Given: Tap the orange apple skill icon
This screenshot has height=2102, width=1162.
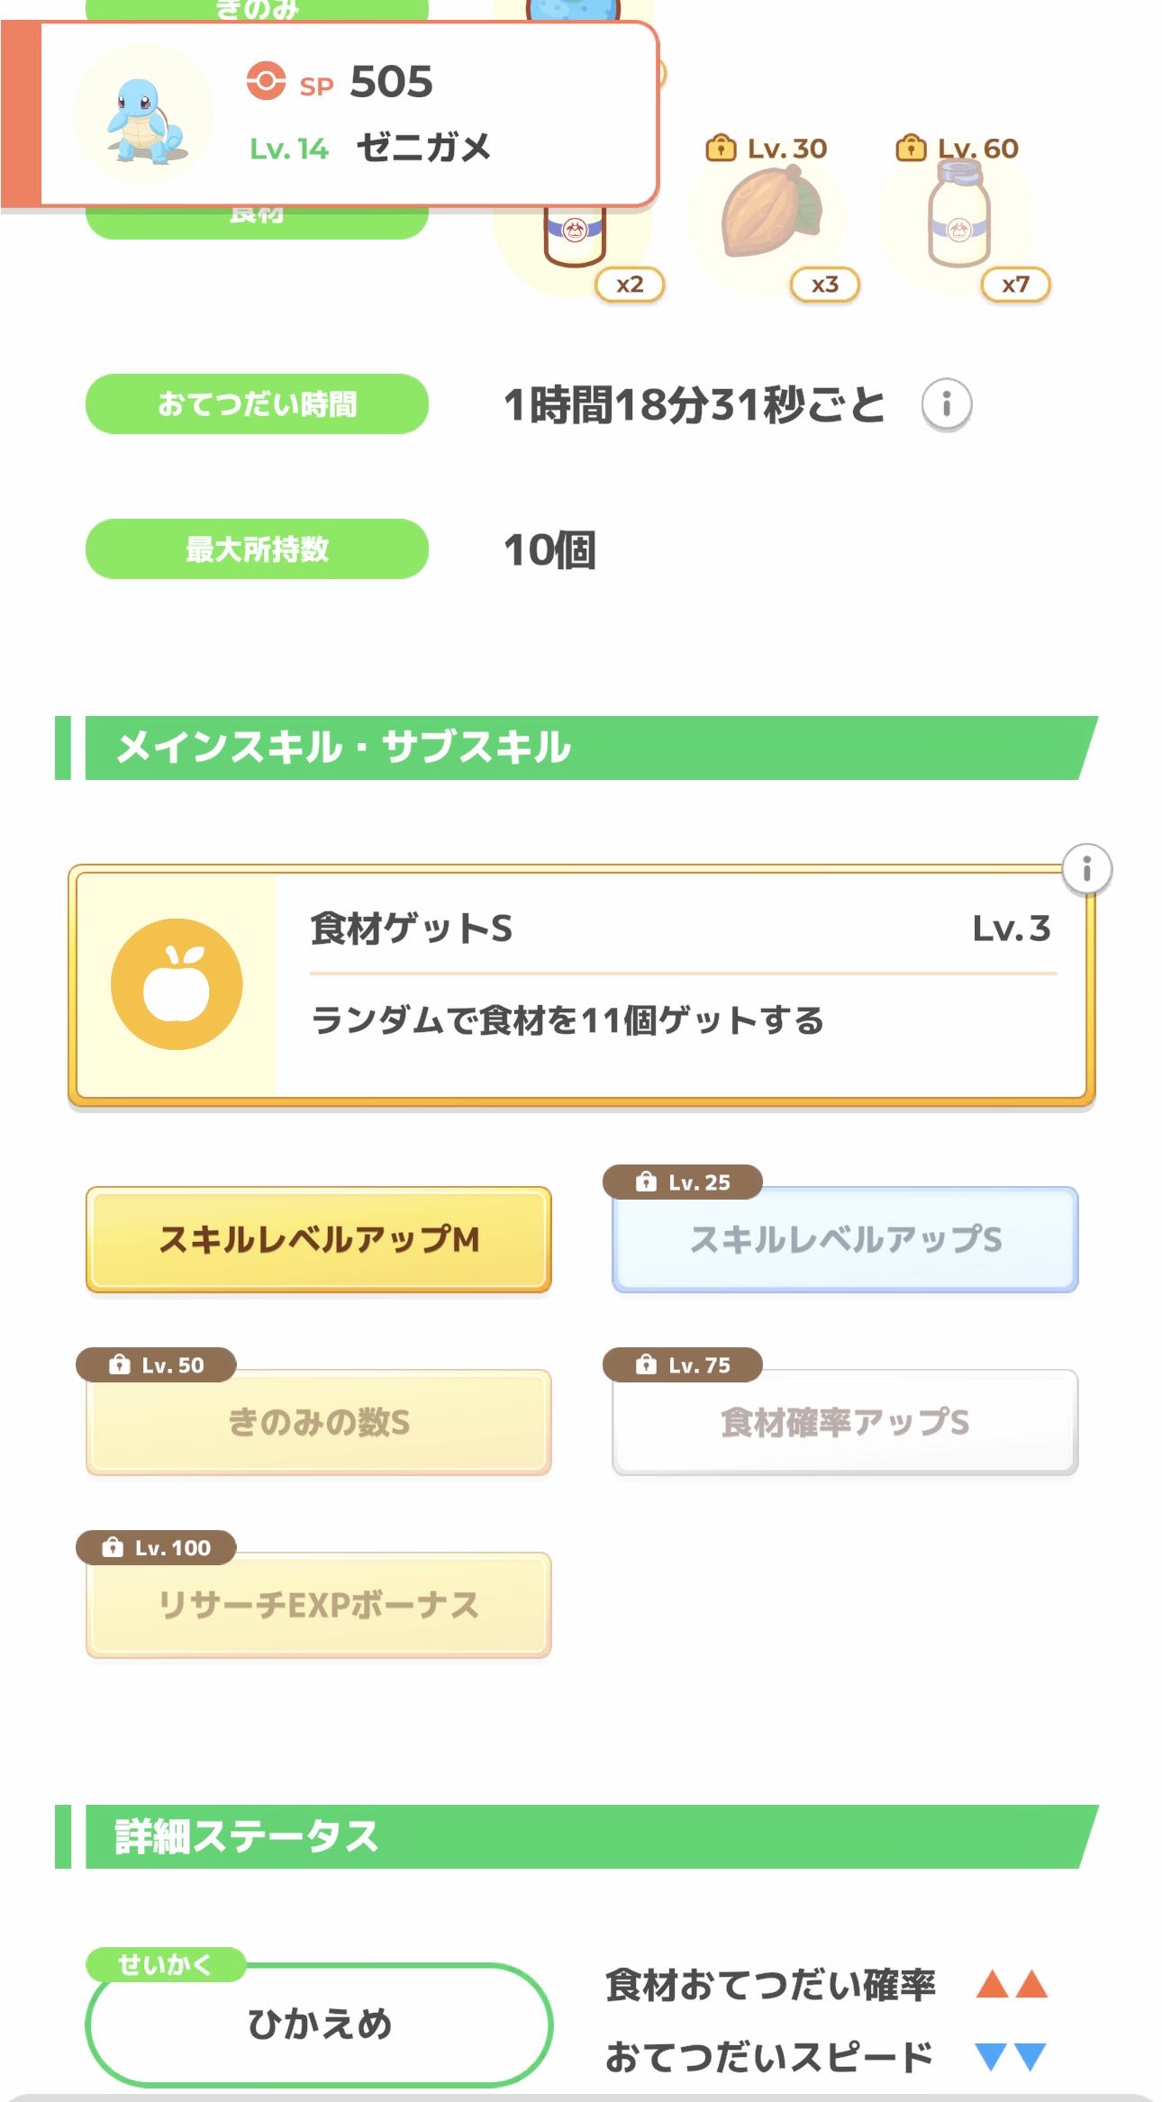Looking at the screenshot, I should [x=177, y=983].
